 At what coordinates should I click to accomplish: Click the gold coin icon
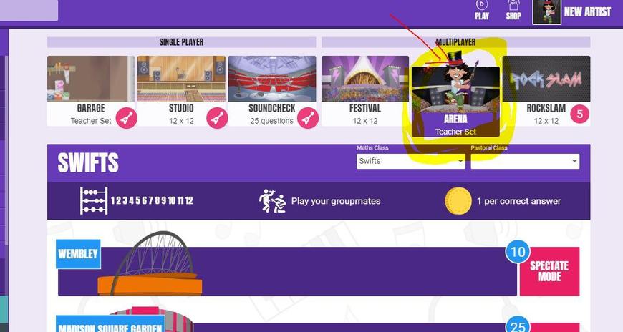point(458,201)
